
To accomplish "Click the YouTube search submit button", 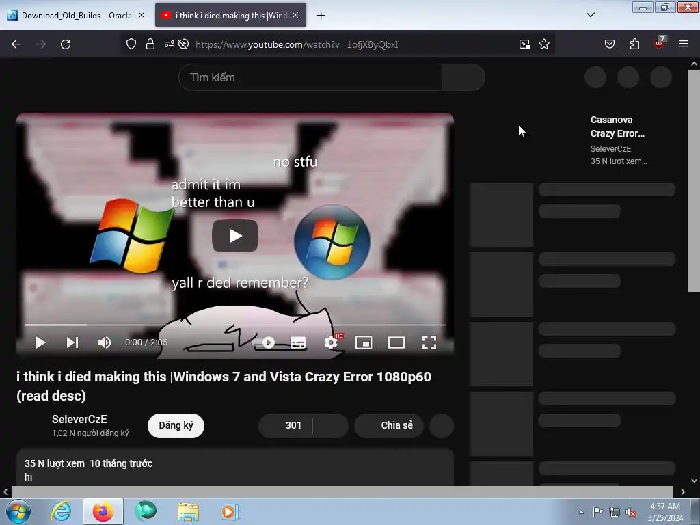I will click(463, 77).
